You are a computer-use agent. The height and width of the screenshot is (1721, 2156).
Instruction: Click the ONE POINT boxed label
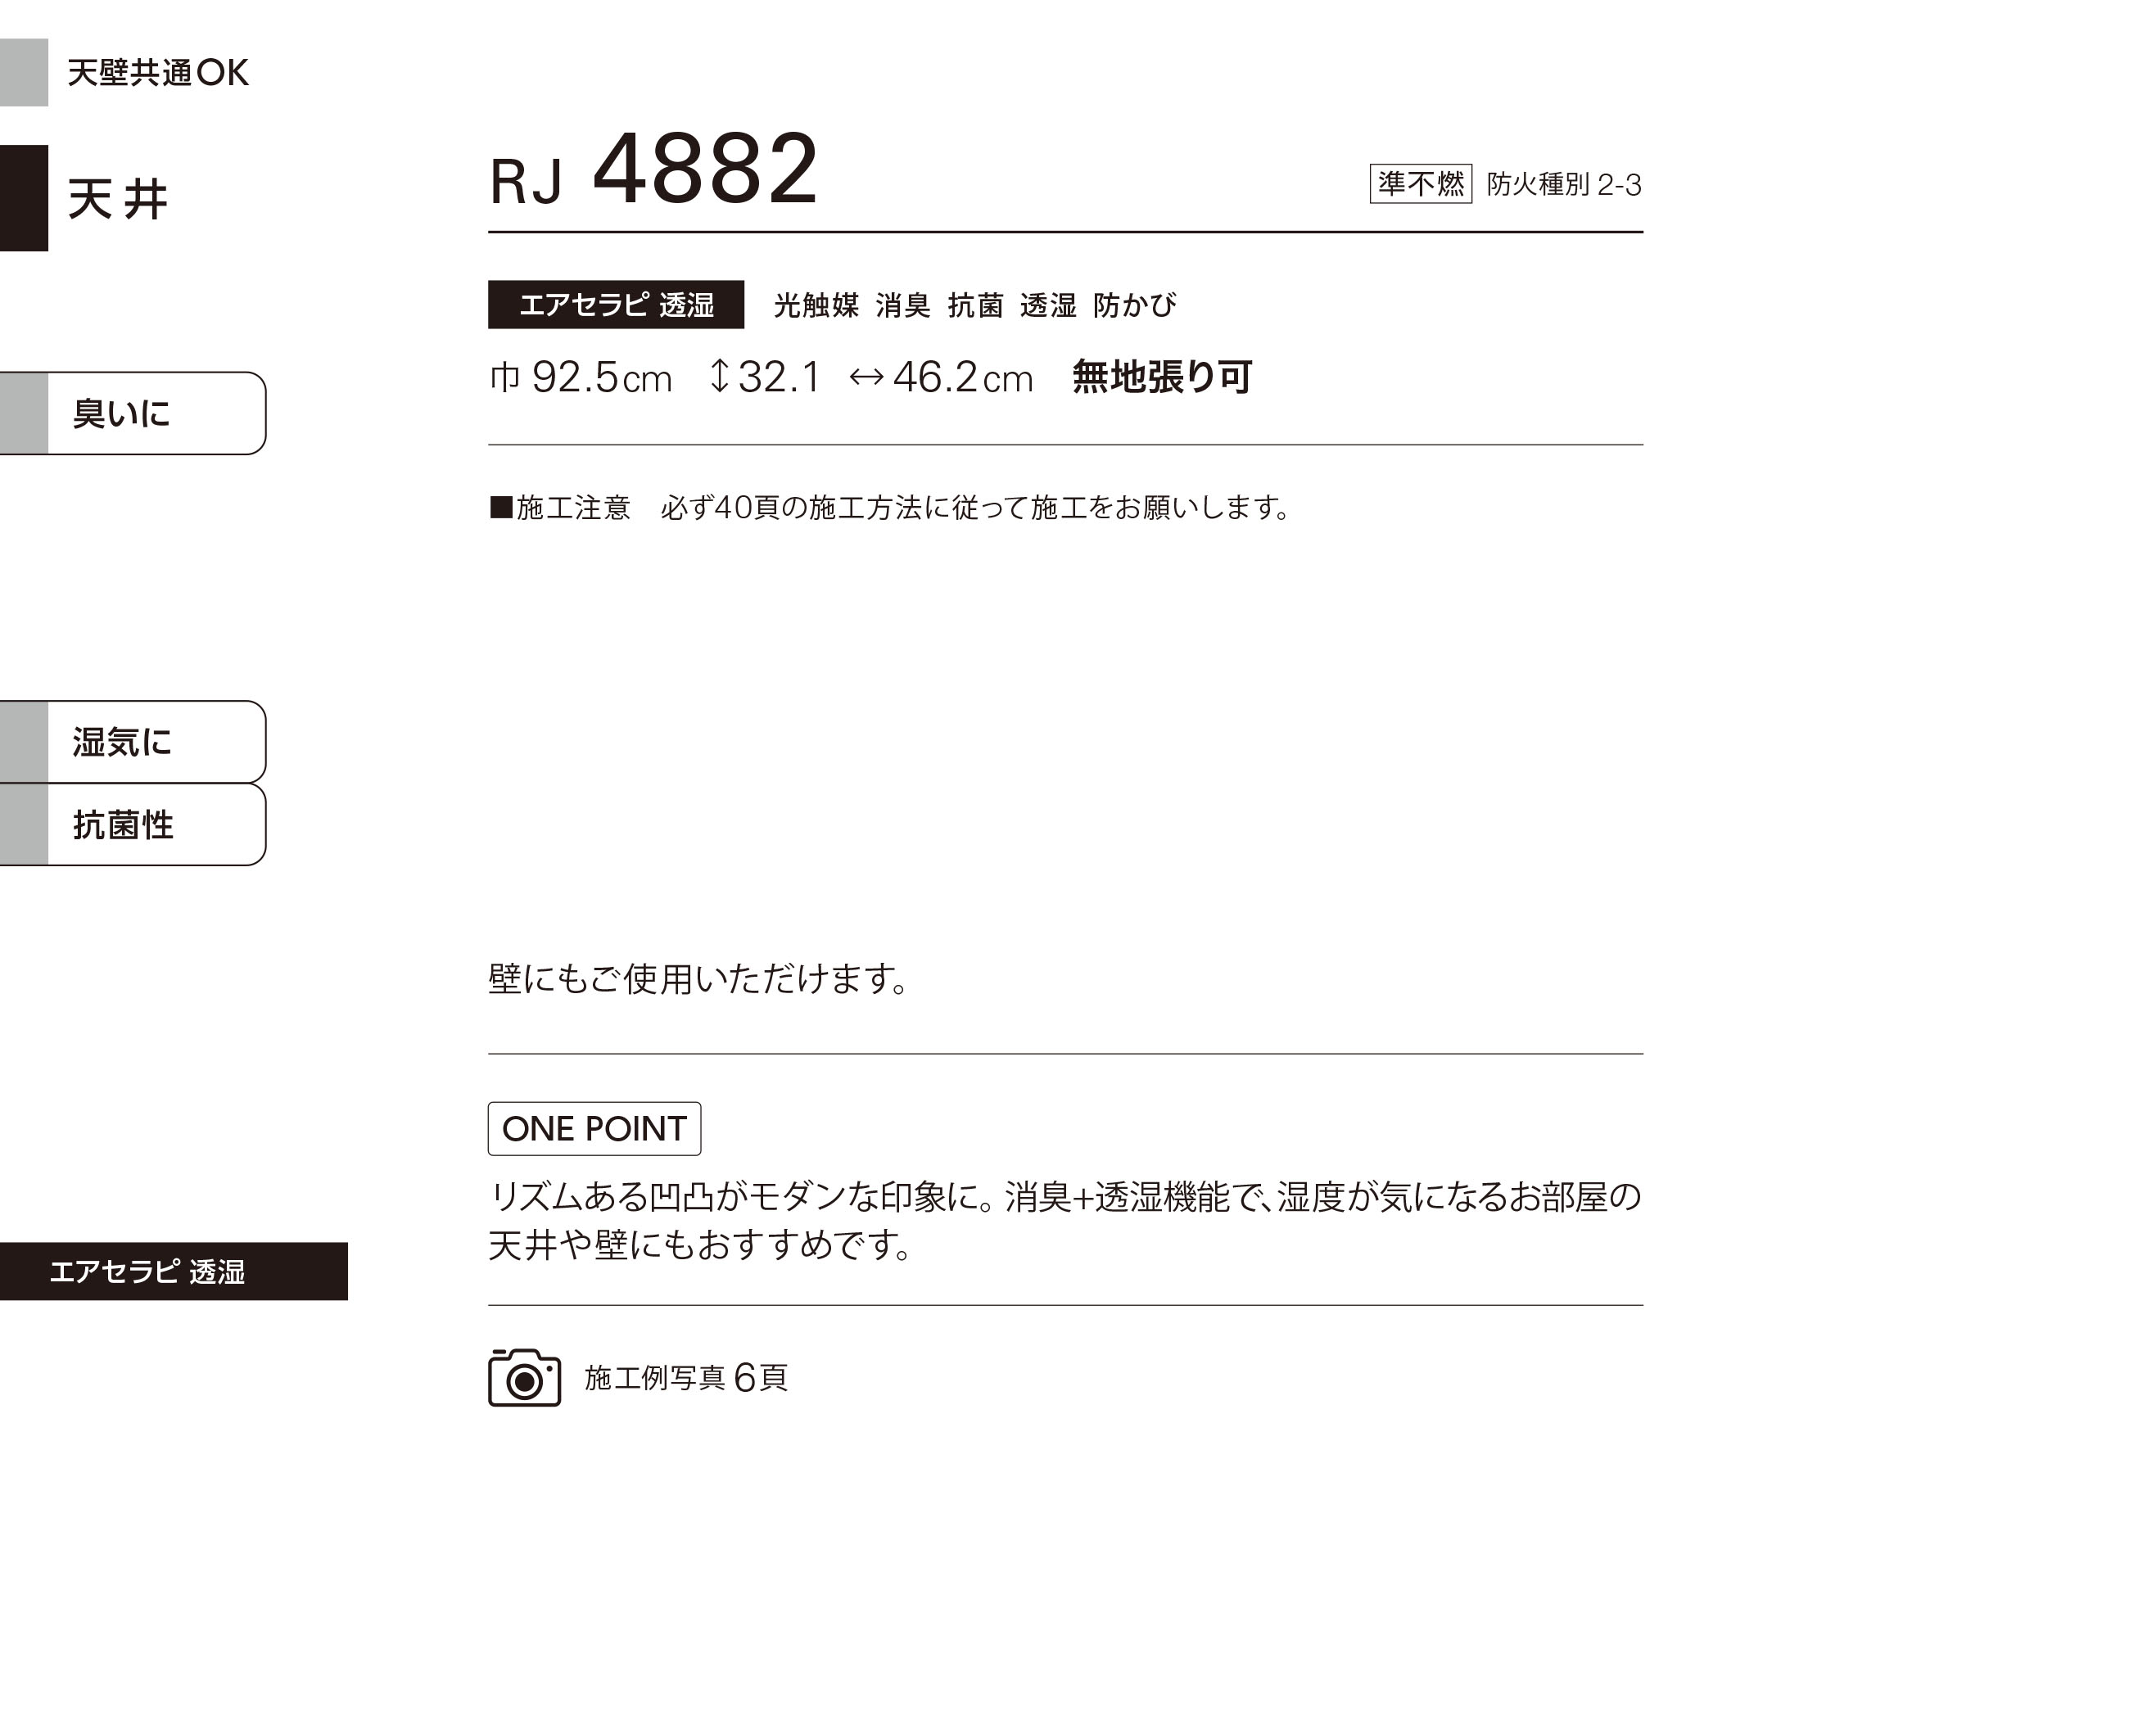pos(594,1129)
